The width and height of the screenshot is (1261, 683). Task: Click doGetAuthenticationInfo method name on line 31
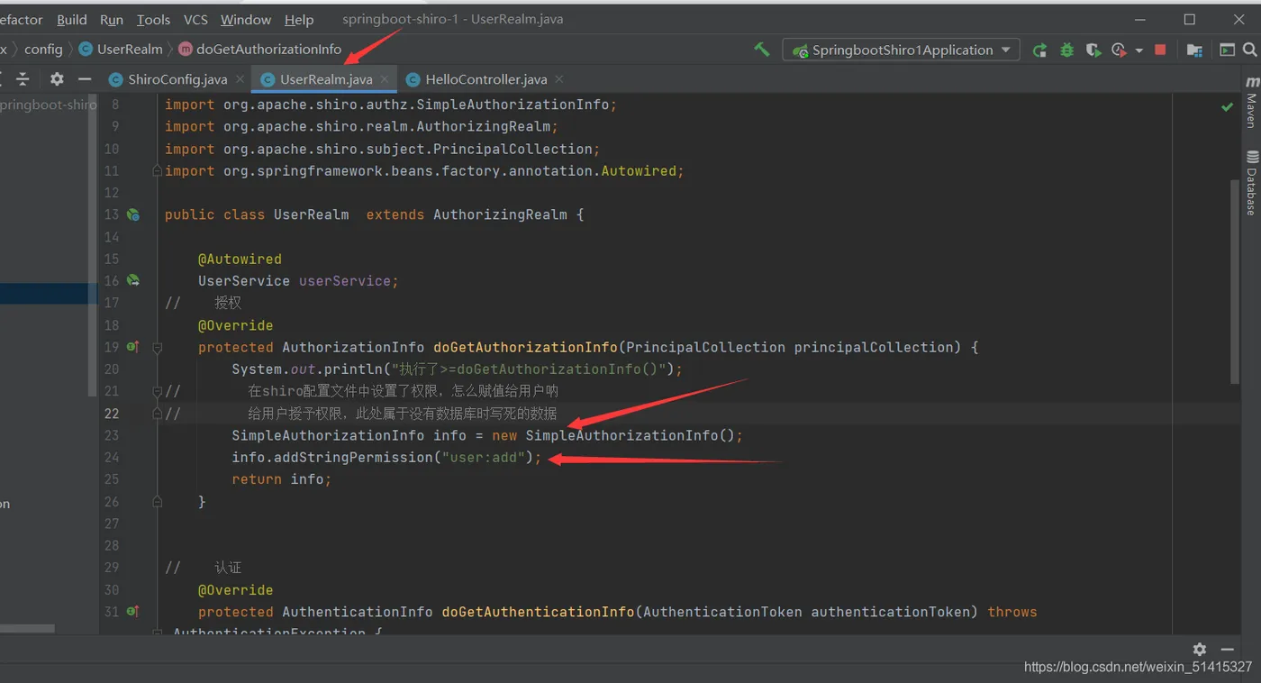point(538,612)
